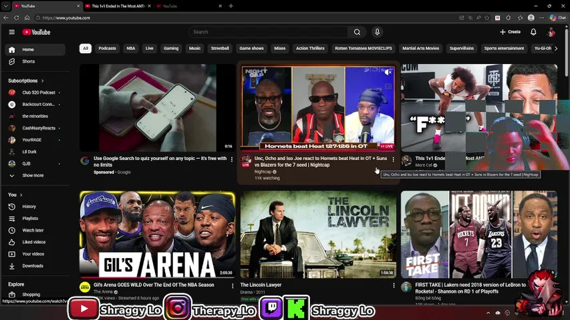The image size is (570, 320).
Task: Select Sports entertainment chip
Action: point(505,48)
